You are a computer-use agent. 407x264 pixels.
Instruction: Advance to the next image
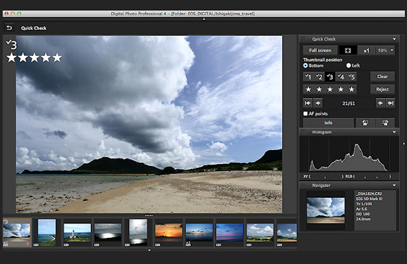tap(380, 102)
